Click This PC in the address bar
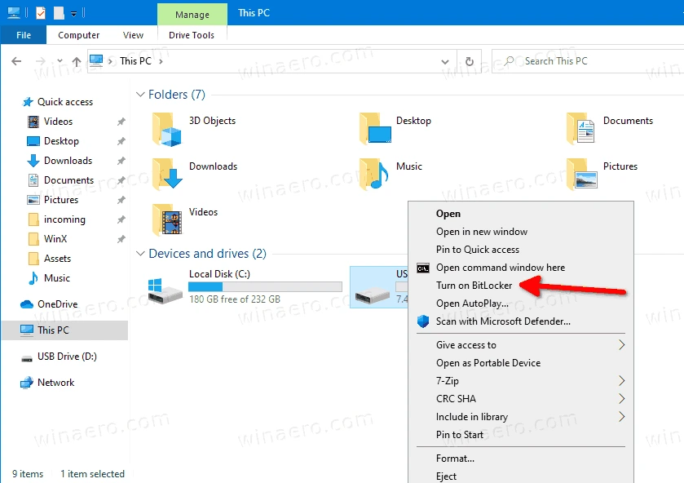The width and height of the screenshot is (684, 483). click(x=135, y=61)
